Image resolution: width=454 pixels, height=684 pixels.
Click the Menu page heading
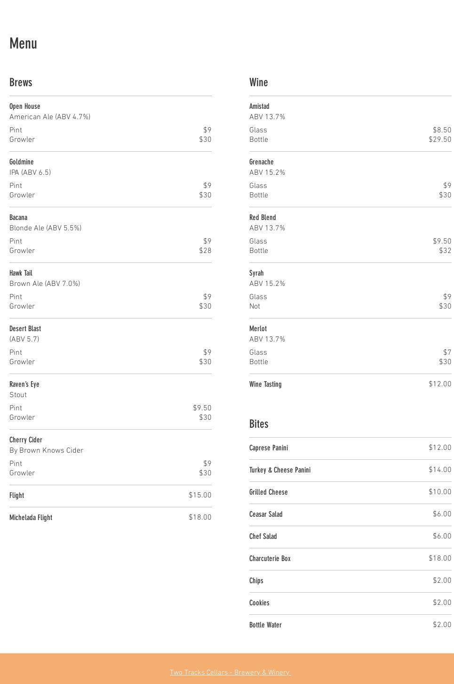point(23,43)
